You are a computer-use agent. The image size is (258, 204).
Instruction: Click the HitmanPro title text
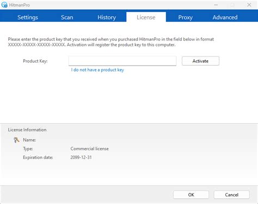[x=20, y=5]
